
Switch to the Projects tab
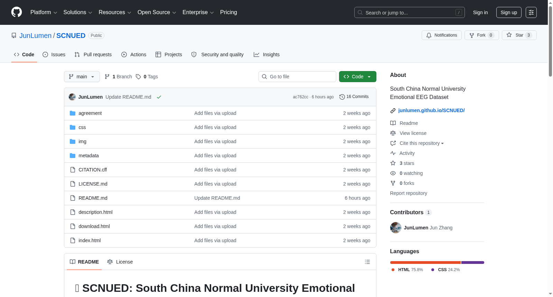point(169,55)
